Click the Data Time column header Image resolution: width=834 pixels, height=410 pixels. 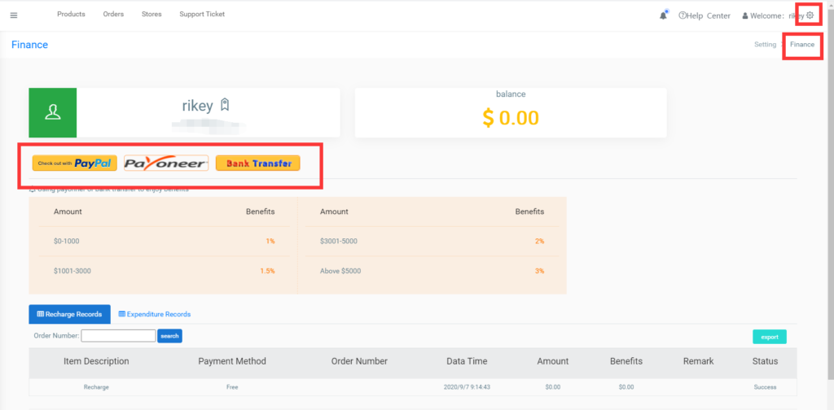pos(467,361)
